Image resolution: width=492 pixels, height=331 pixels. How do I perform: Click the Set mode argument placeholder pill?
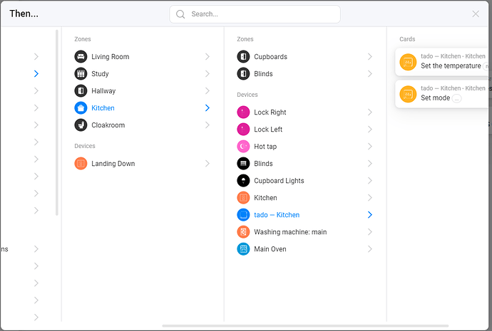coord(456,98)
